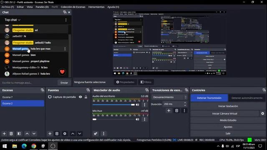Select Escena 7 in scenes list
The image size is (267, 150).
pyautogui.click(x=23, y=97)
